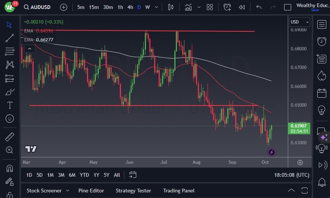
Task: Select the trend line drawing tool
Action: click(x=10, y=38)
